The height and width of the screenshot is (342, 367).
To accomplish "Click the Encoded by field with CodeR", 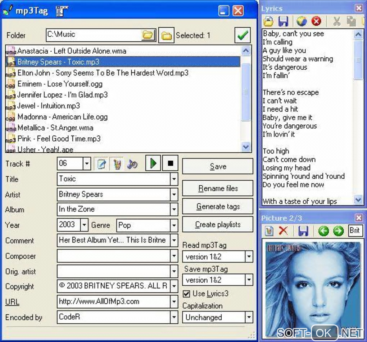I will coord(113,317).
